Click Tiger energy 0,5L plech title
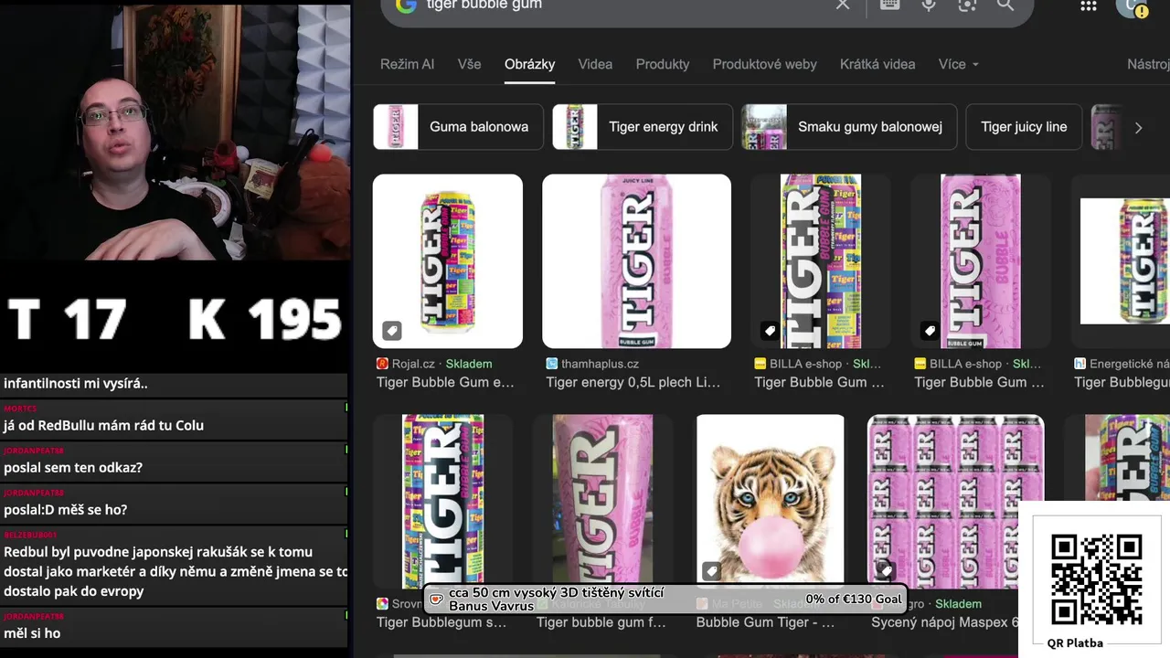 click(633, 382)
